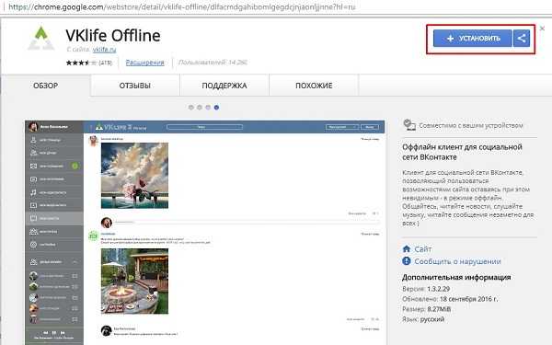The height and width of the screenshot is (345, 552).
Task: Click the VKlife logo in preview header
Action: [x=121, y=127]
